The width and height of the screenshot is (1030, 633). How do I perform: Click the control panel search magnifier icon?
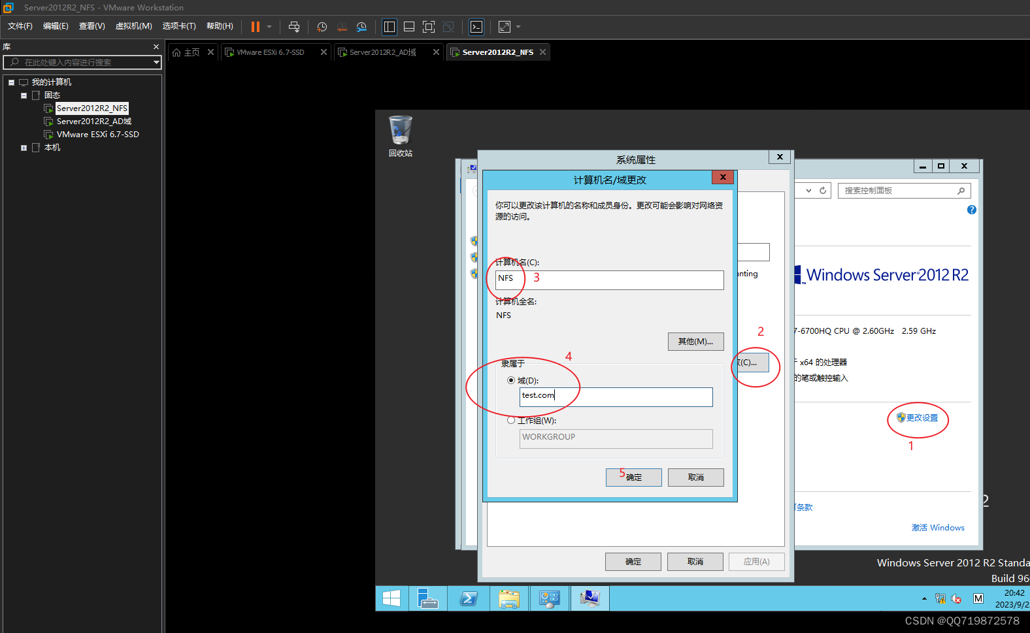click(x=961, y=191)
